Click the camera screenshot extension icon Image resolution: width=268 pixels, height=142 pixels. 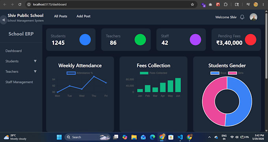(210, 5)
